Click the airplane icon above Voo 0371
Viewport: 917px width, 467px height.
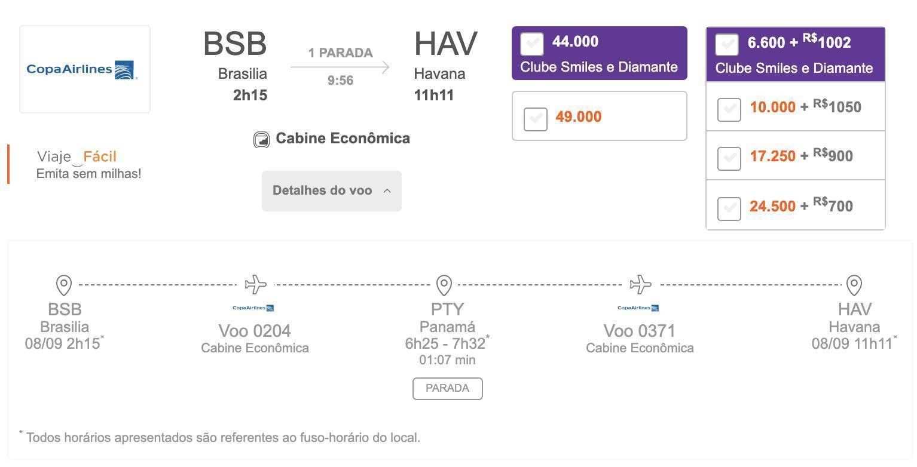[641, 284]
